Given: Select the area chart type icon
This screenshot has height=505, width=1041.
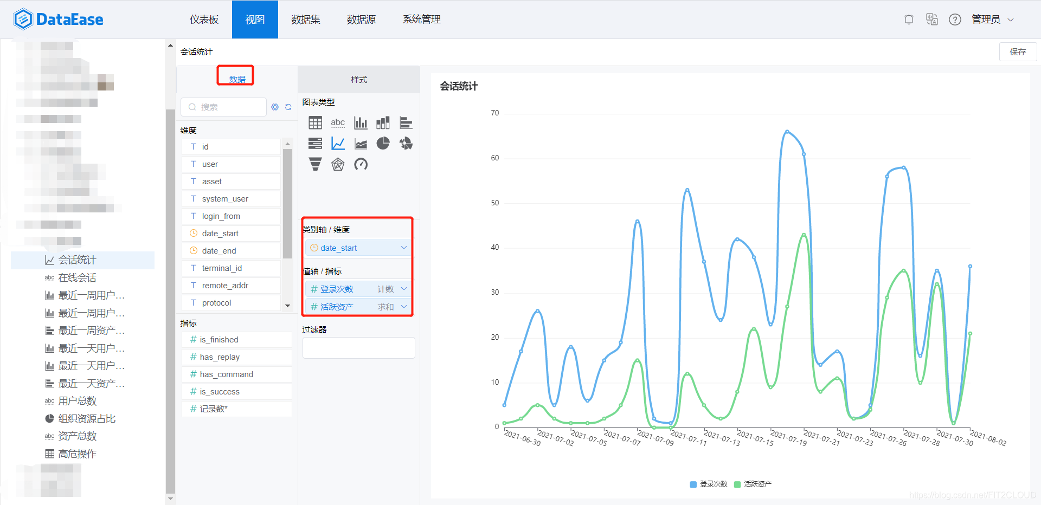Looking at the screenshot, I should click(361, 144).
